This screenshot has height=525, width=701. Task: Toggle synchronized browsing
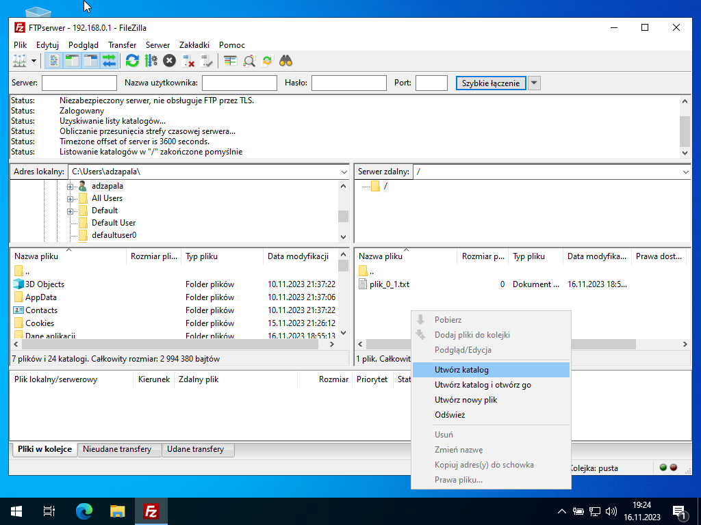[268, 61]
